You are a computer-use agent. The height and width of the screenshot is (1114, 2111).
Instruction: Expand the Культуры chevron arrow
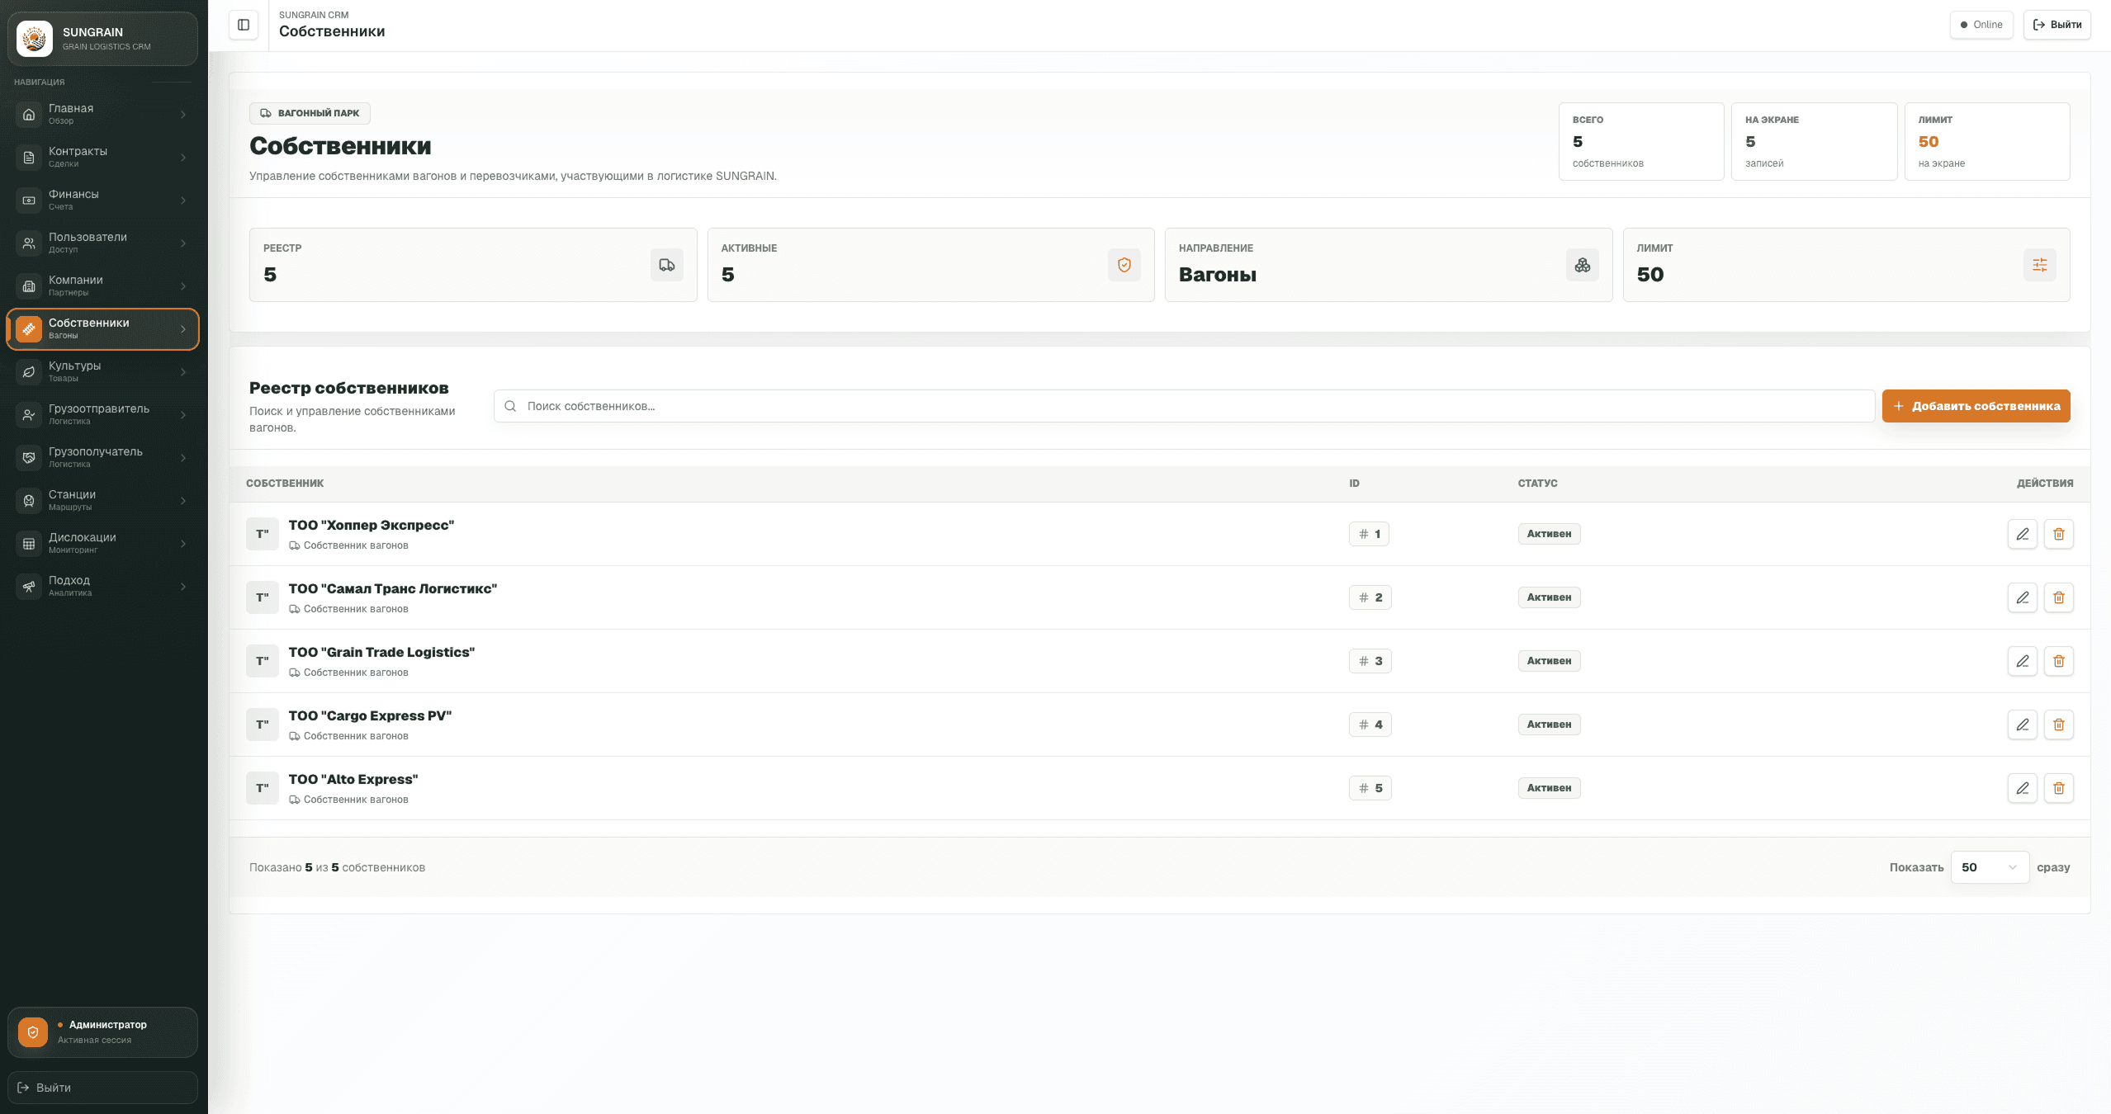click(183, 372)
